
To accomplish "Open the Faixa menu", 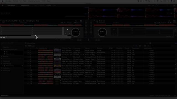I will click(x=25, y=1).
